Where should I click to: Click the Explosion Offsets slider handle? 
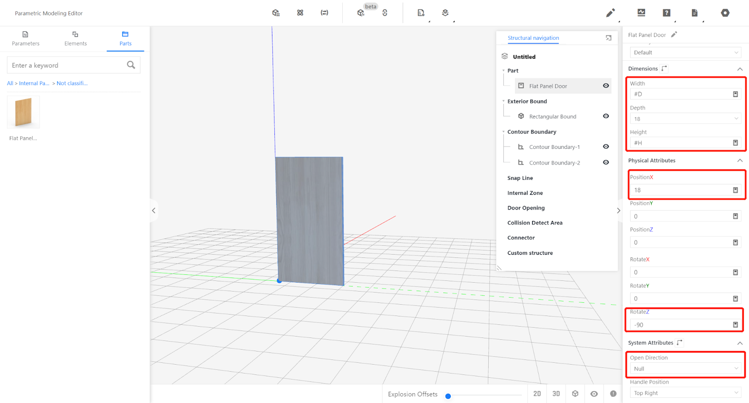448,396
